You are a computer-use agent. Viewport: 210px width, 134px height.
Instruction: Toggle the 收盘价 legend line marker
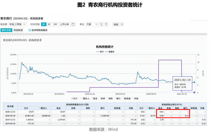(106, 52)
